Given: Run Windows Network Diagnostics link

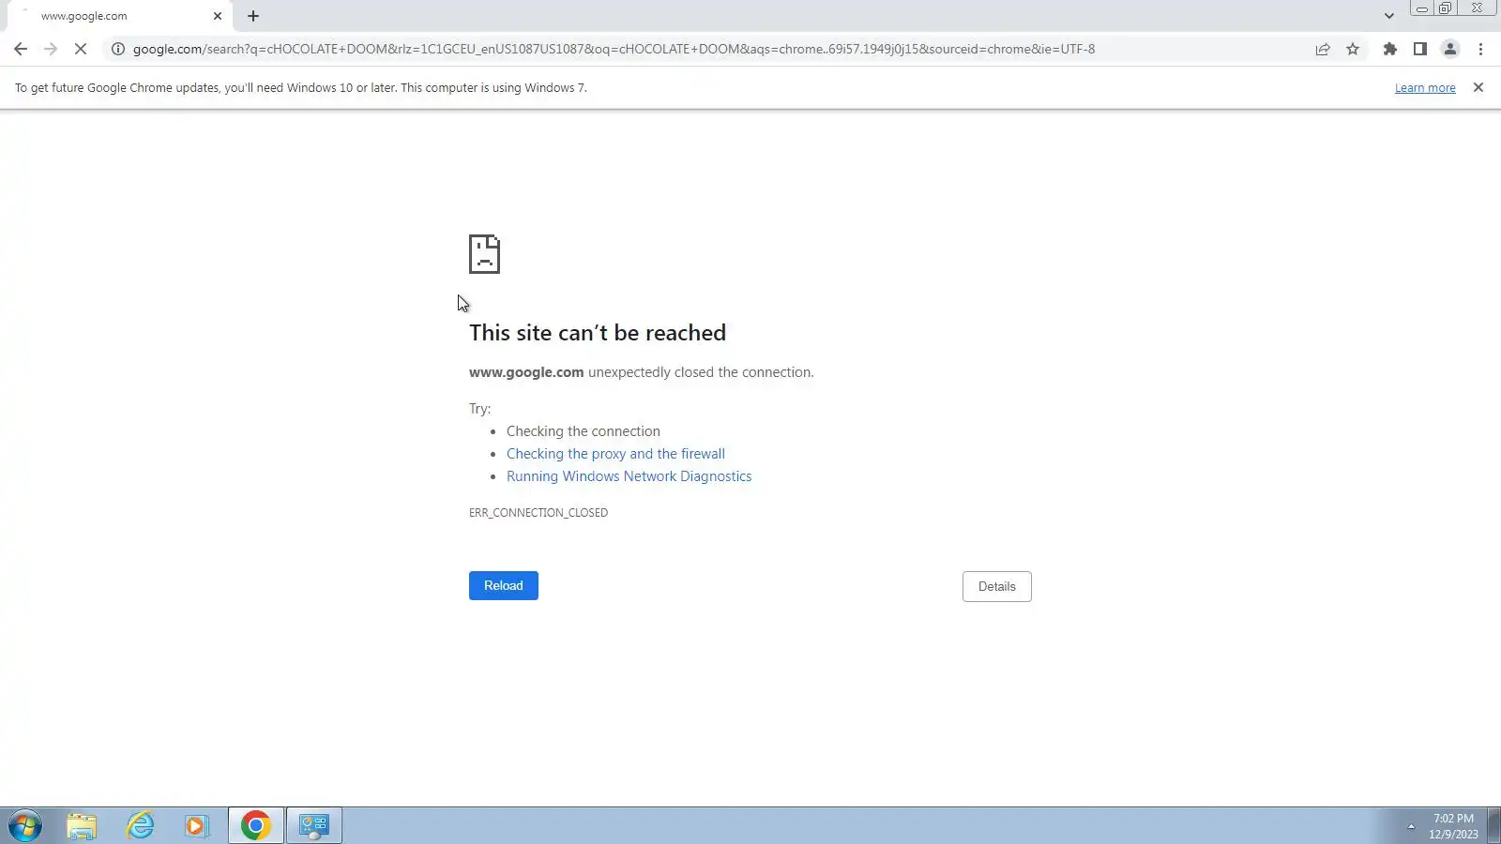Looking at the screenshot, I should (x=629, y=476).
